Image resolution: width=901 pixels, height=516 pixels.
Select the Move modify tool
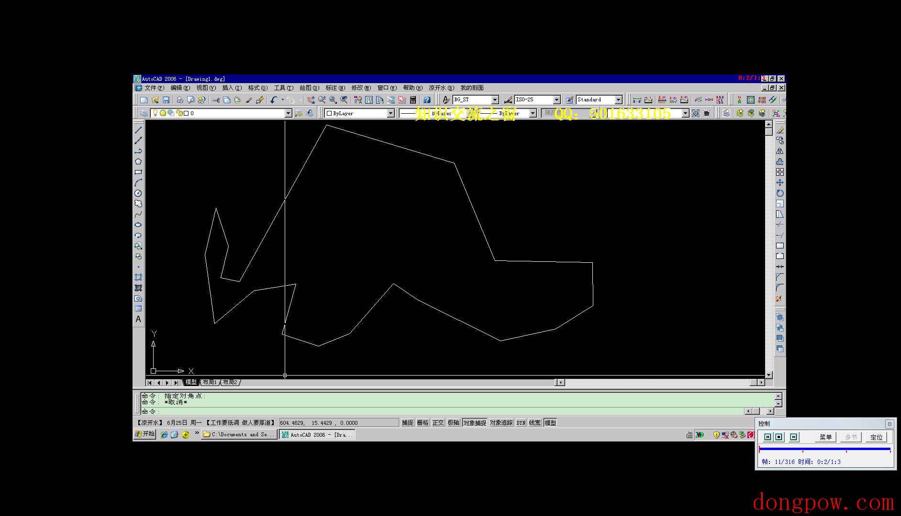pos(780,183)
